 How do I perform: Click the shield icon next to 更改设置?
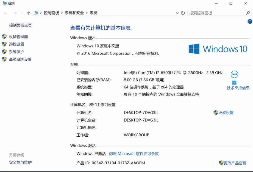(215, 112)
